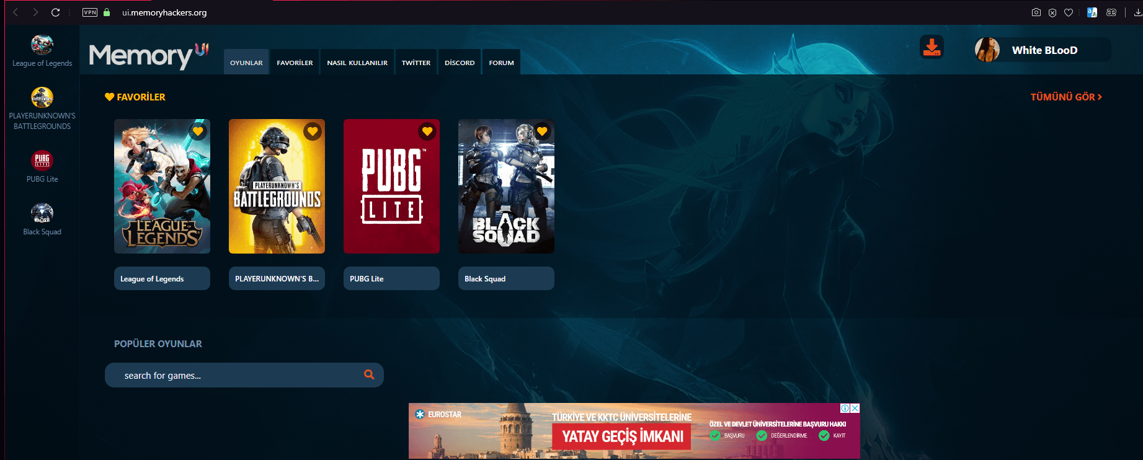Unfavorite PUBG Lite with its heart
Image resolution: width=1143 pixels, height=460 pixels.
pyautogui.click(x=427, y=131)
